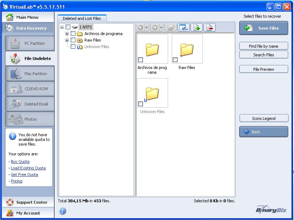This screenshot has height=220, width=294.
Task: Click the add files (green plus) icon
Action: tap(197, 27)
